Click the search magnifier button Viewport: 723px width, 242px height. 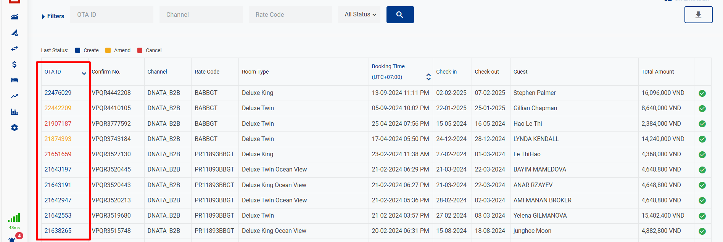tap(400, 15)
